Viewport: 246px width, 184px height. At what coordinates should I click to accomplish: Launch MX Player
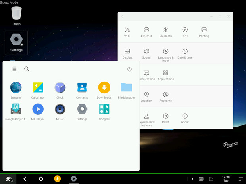pos(38,109)
